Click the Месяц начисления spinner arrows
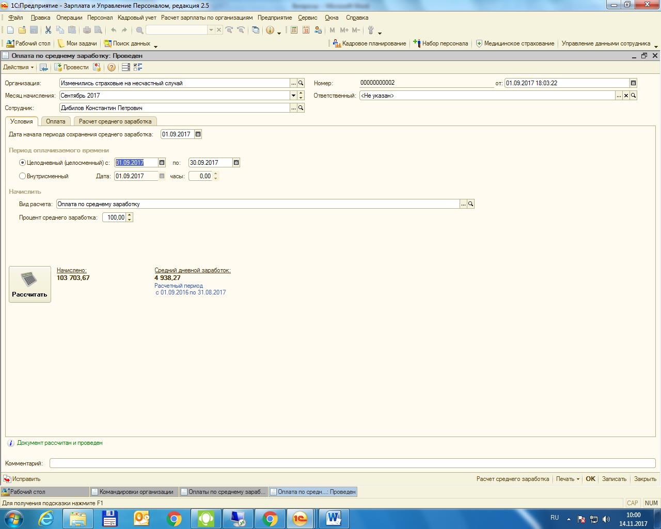The image size is (661, 529). (301, 96)
